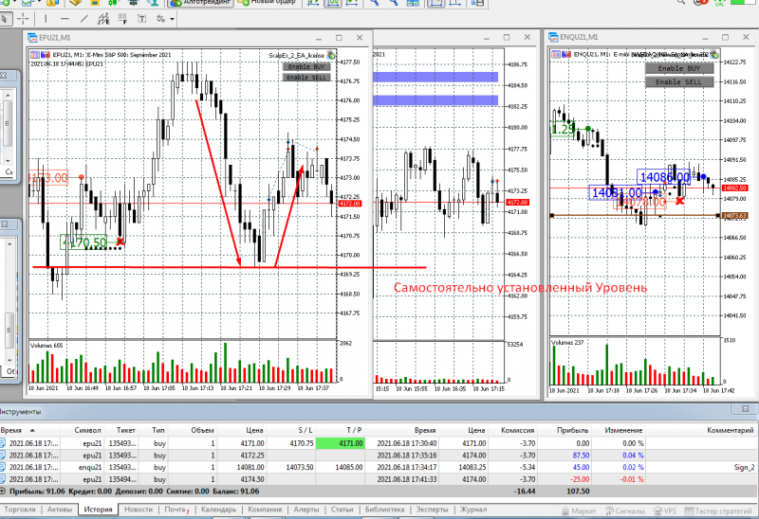Open the Эксперты tab
The height and width of the screenshot is (519, 759).
[432, 510]
